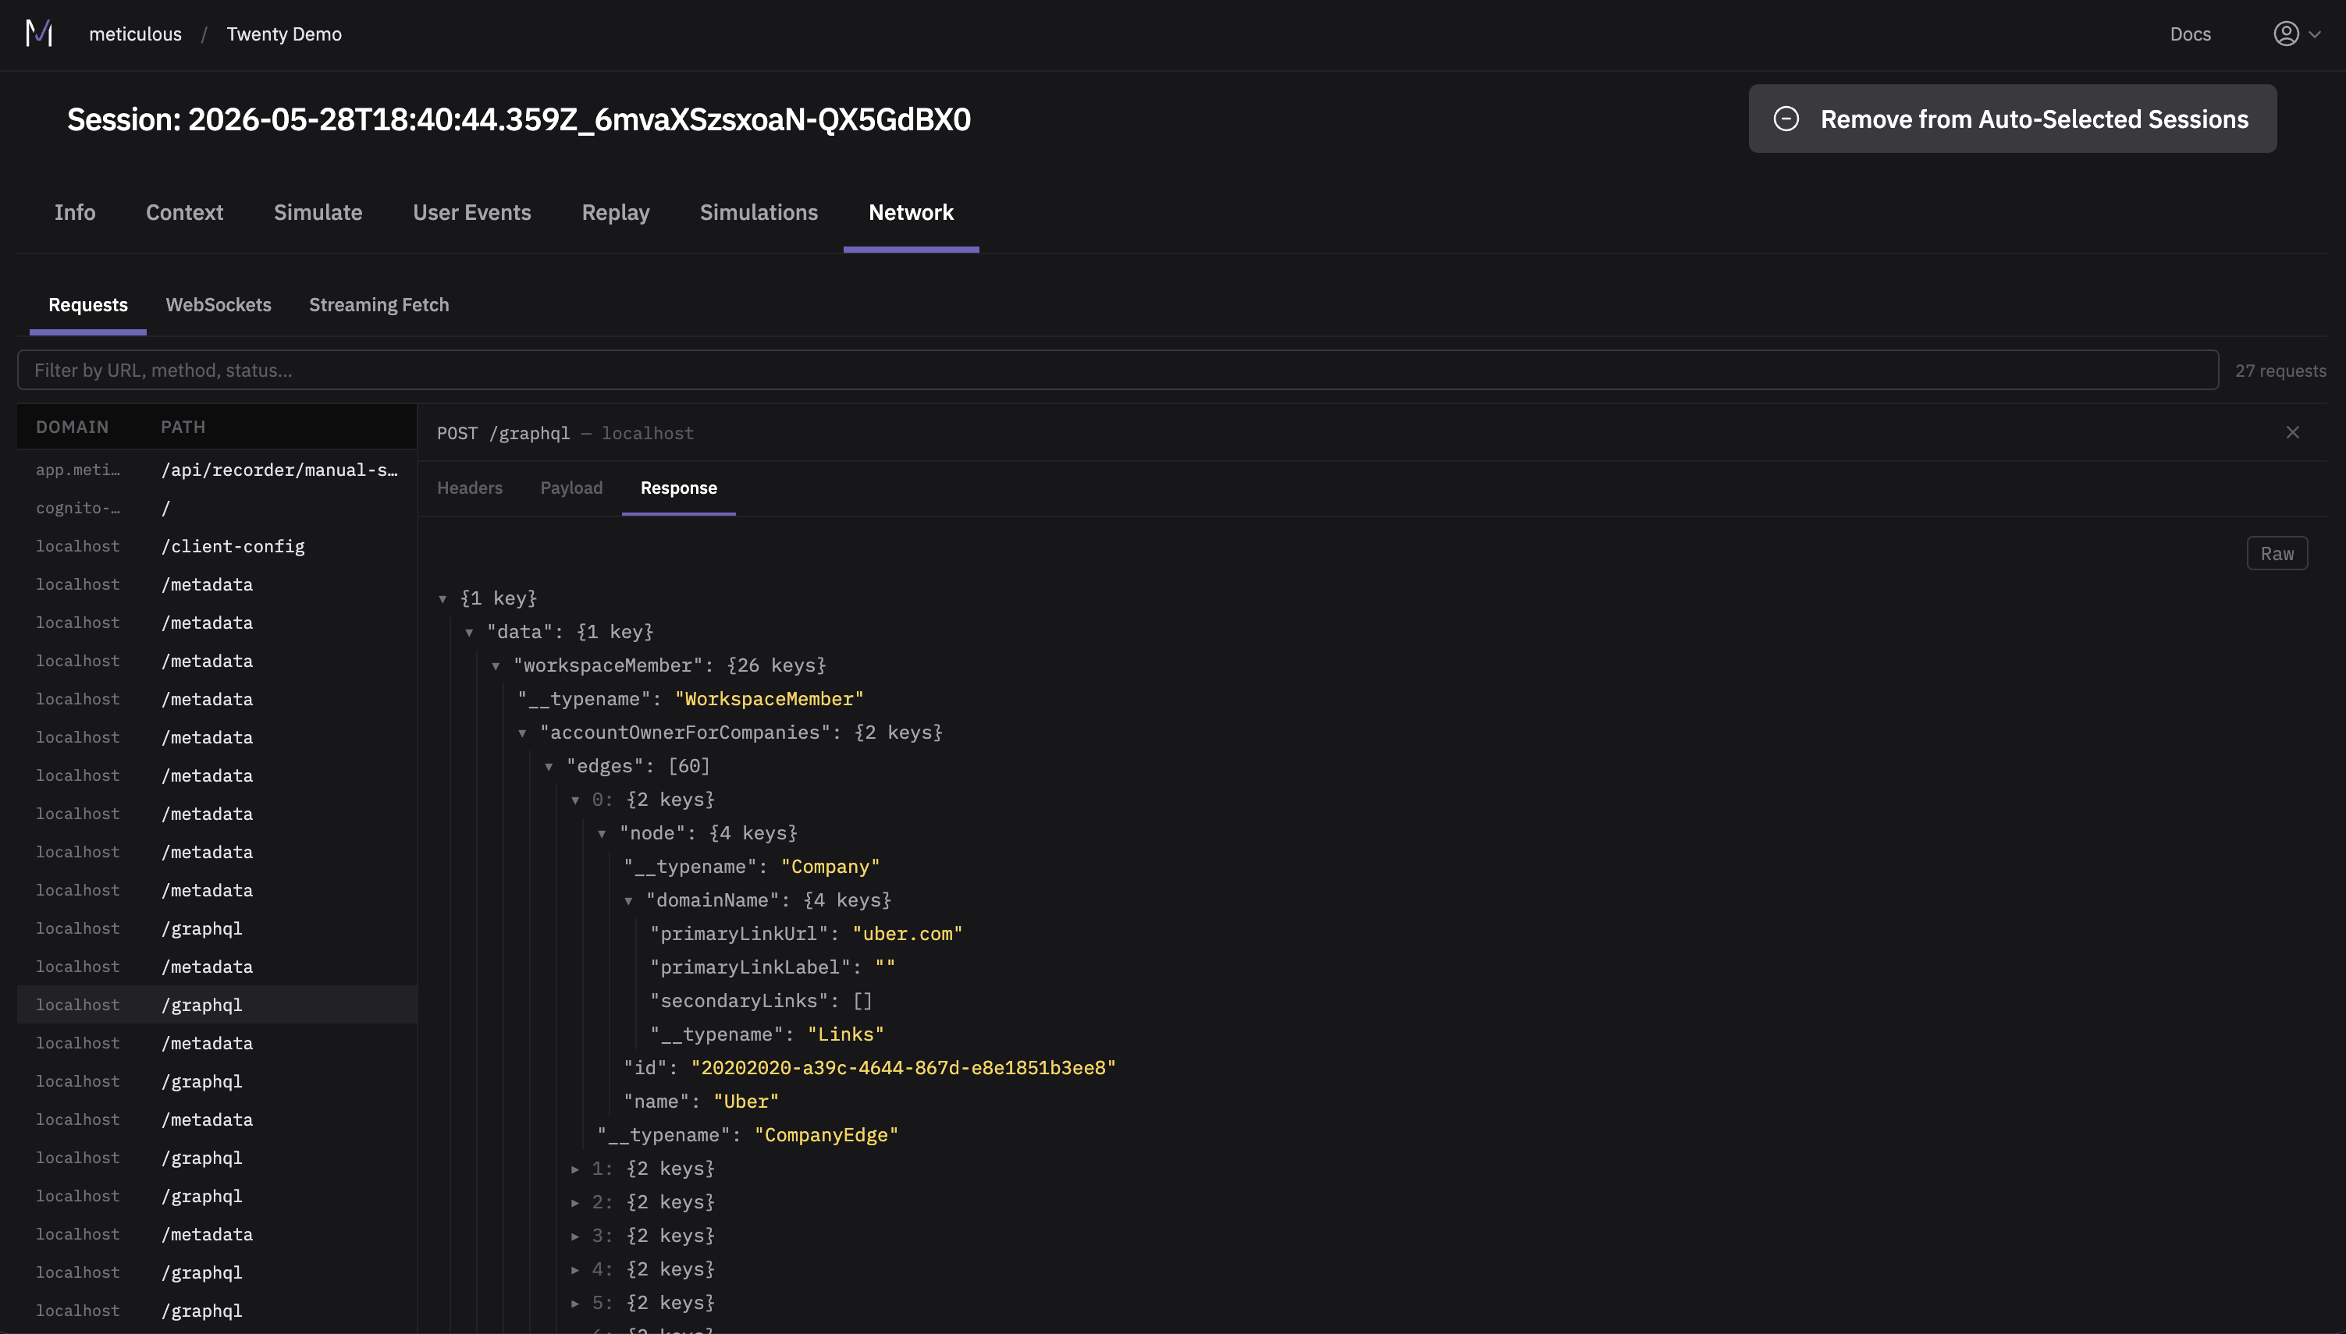Screen dimensions: 2346x1334
Task: Click the 27 requests count label
Action: coord(2280,371)
